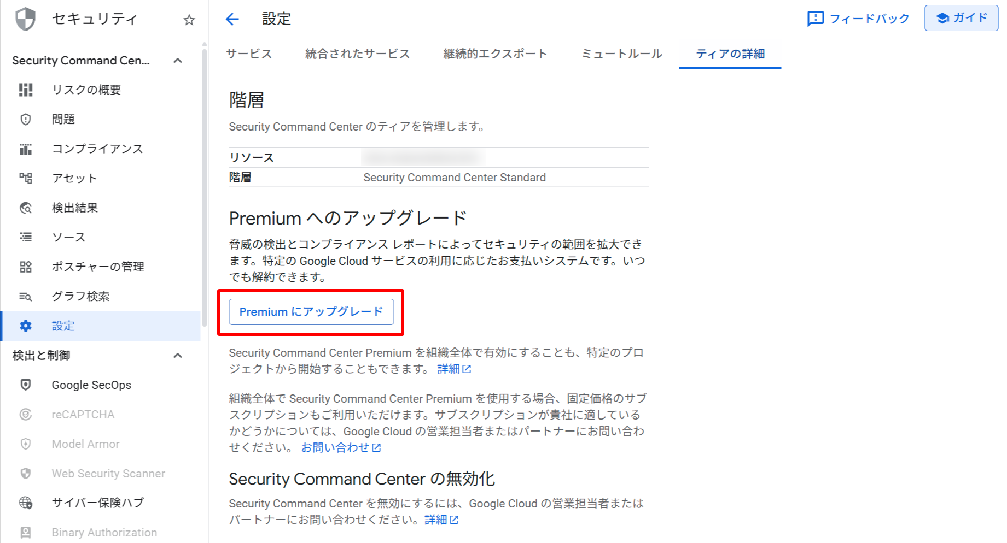This screenshot has width=1007, height=543.
Task: Click the フィードバック speech bubble icon
Action: [x=815, y=19]
